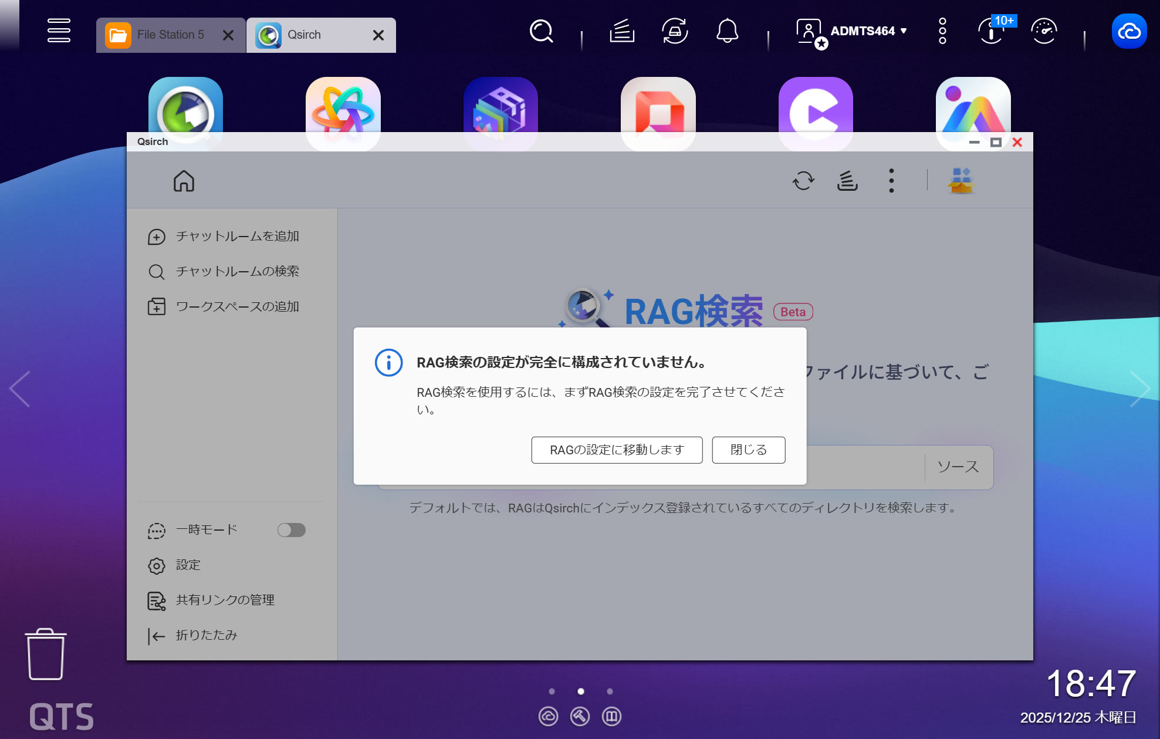Open QTS main menu hamburger icon
Viewport: 1160px width, 739px height.
(x=59, y=31)
